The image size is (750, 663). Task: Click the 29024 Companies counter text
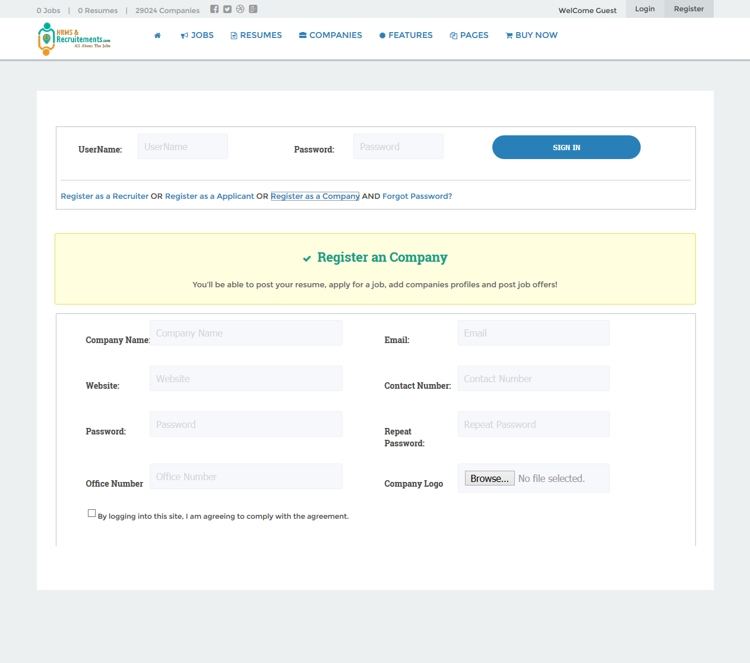pyautogui.click(x=167, y=11)
